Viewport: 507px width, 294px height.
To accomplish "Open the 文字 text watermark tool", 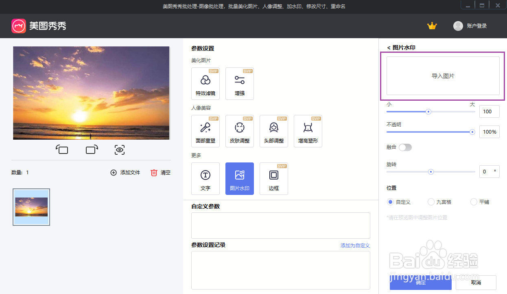I will [205, 179].
